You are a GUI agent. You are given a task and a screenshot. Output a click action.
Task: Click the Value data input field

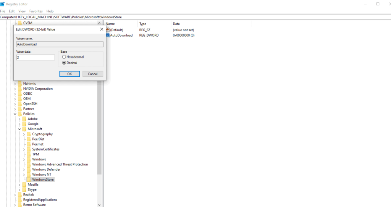(36, 57)
